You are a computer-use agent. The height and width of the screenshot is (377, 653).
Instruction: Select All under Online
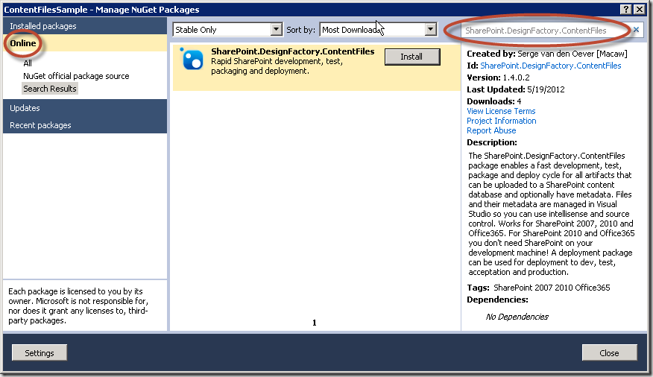(28, 63)
